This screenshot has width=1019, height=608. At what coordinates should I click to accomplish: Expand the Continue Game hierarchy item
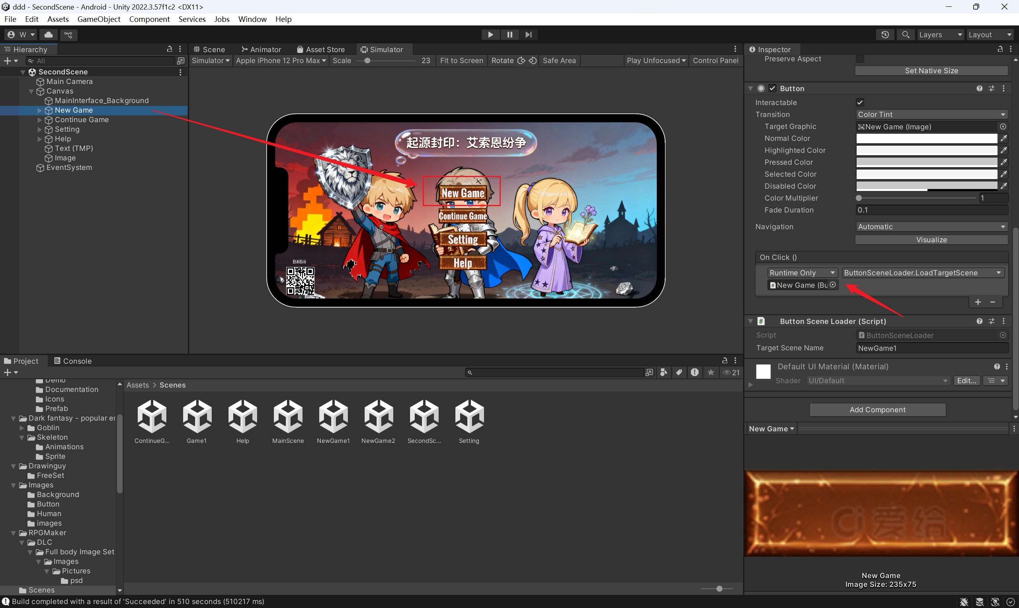[40, 120]
